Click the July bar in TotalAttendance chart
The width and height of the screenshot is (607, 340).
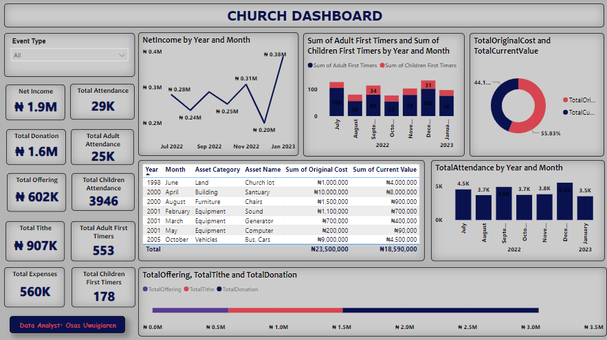[463, 205]
